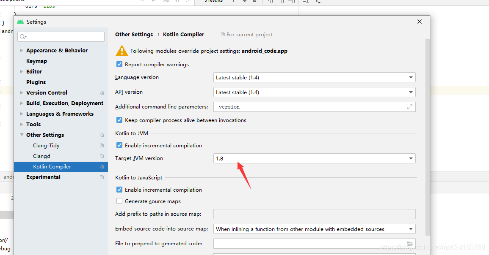Open the Language version dropdown

(x=314, y=77)
